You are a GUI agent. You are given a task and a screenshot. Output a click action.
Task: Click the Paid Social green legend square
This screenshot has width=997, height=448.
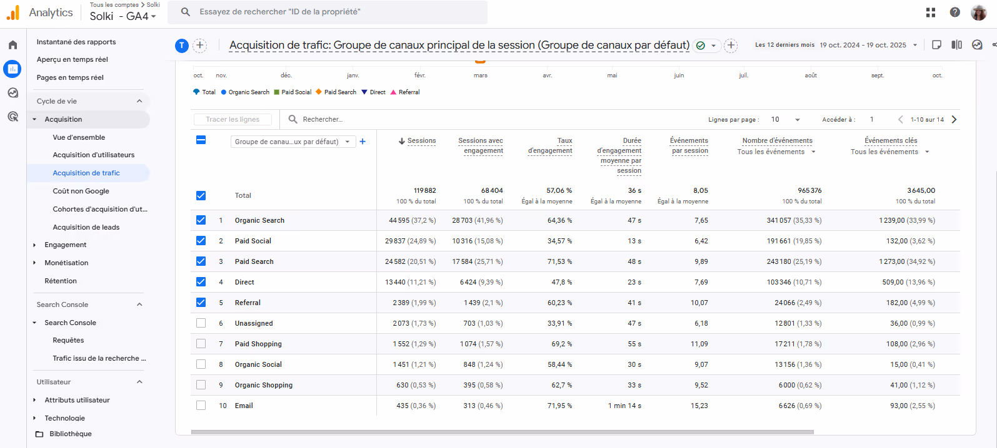[277, 92]
